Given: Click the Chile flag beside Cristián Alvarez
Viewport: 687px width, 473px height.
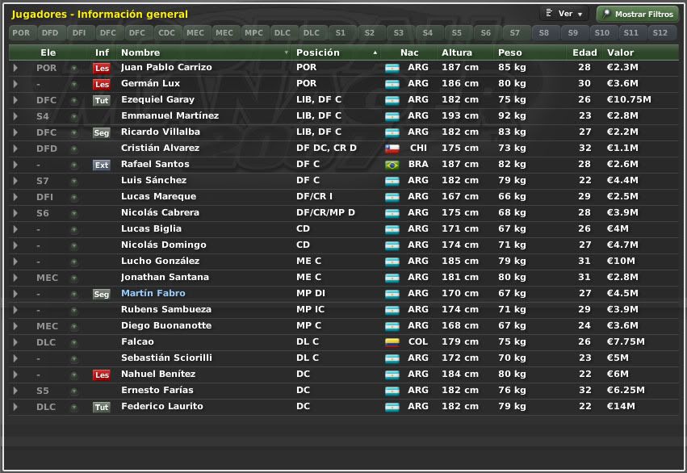Looking at the screenshot, I should click(392, 149).
